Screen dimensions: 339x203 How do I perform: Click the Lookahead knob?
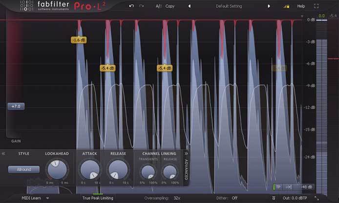tap(57, 169)
